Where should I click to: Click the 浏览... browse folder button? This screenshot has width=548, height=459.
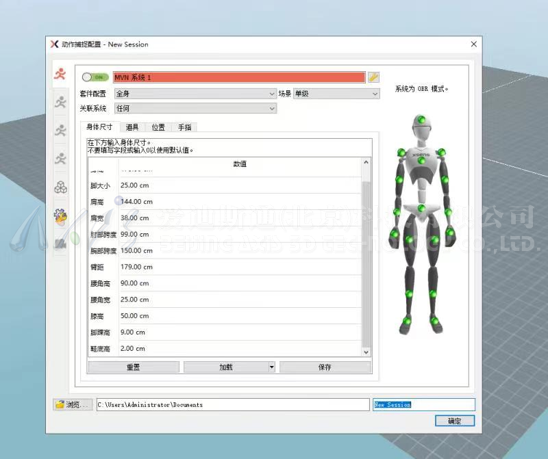73,404
